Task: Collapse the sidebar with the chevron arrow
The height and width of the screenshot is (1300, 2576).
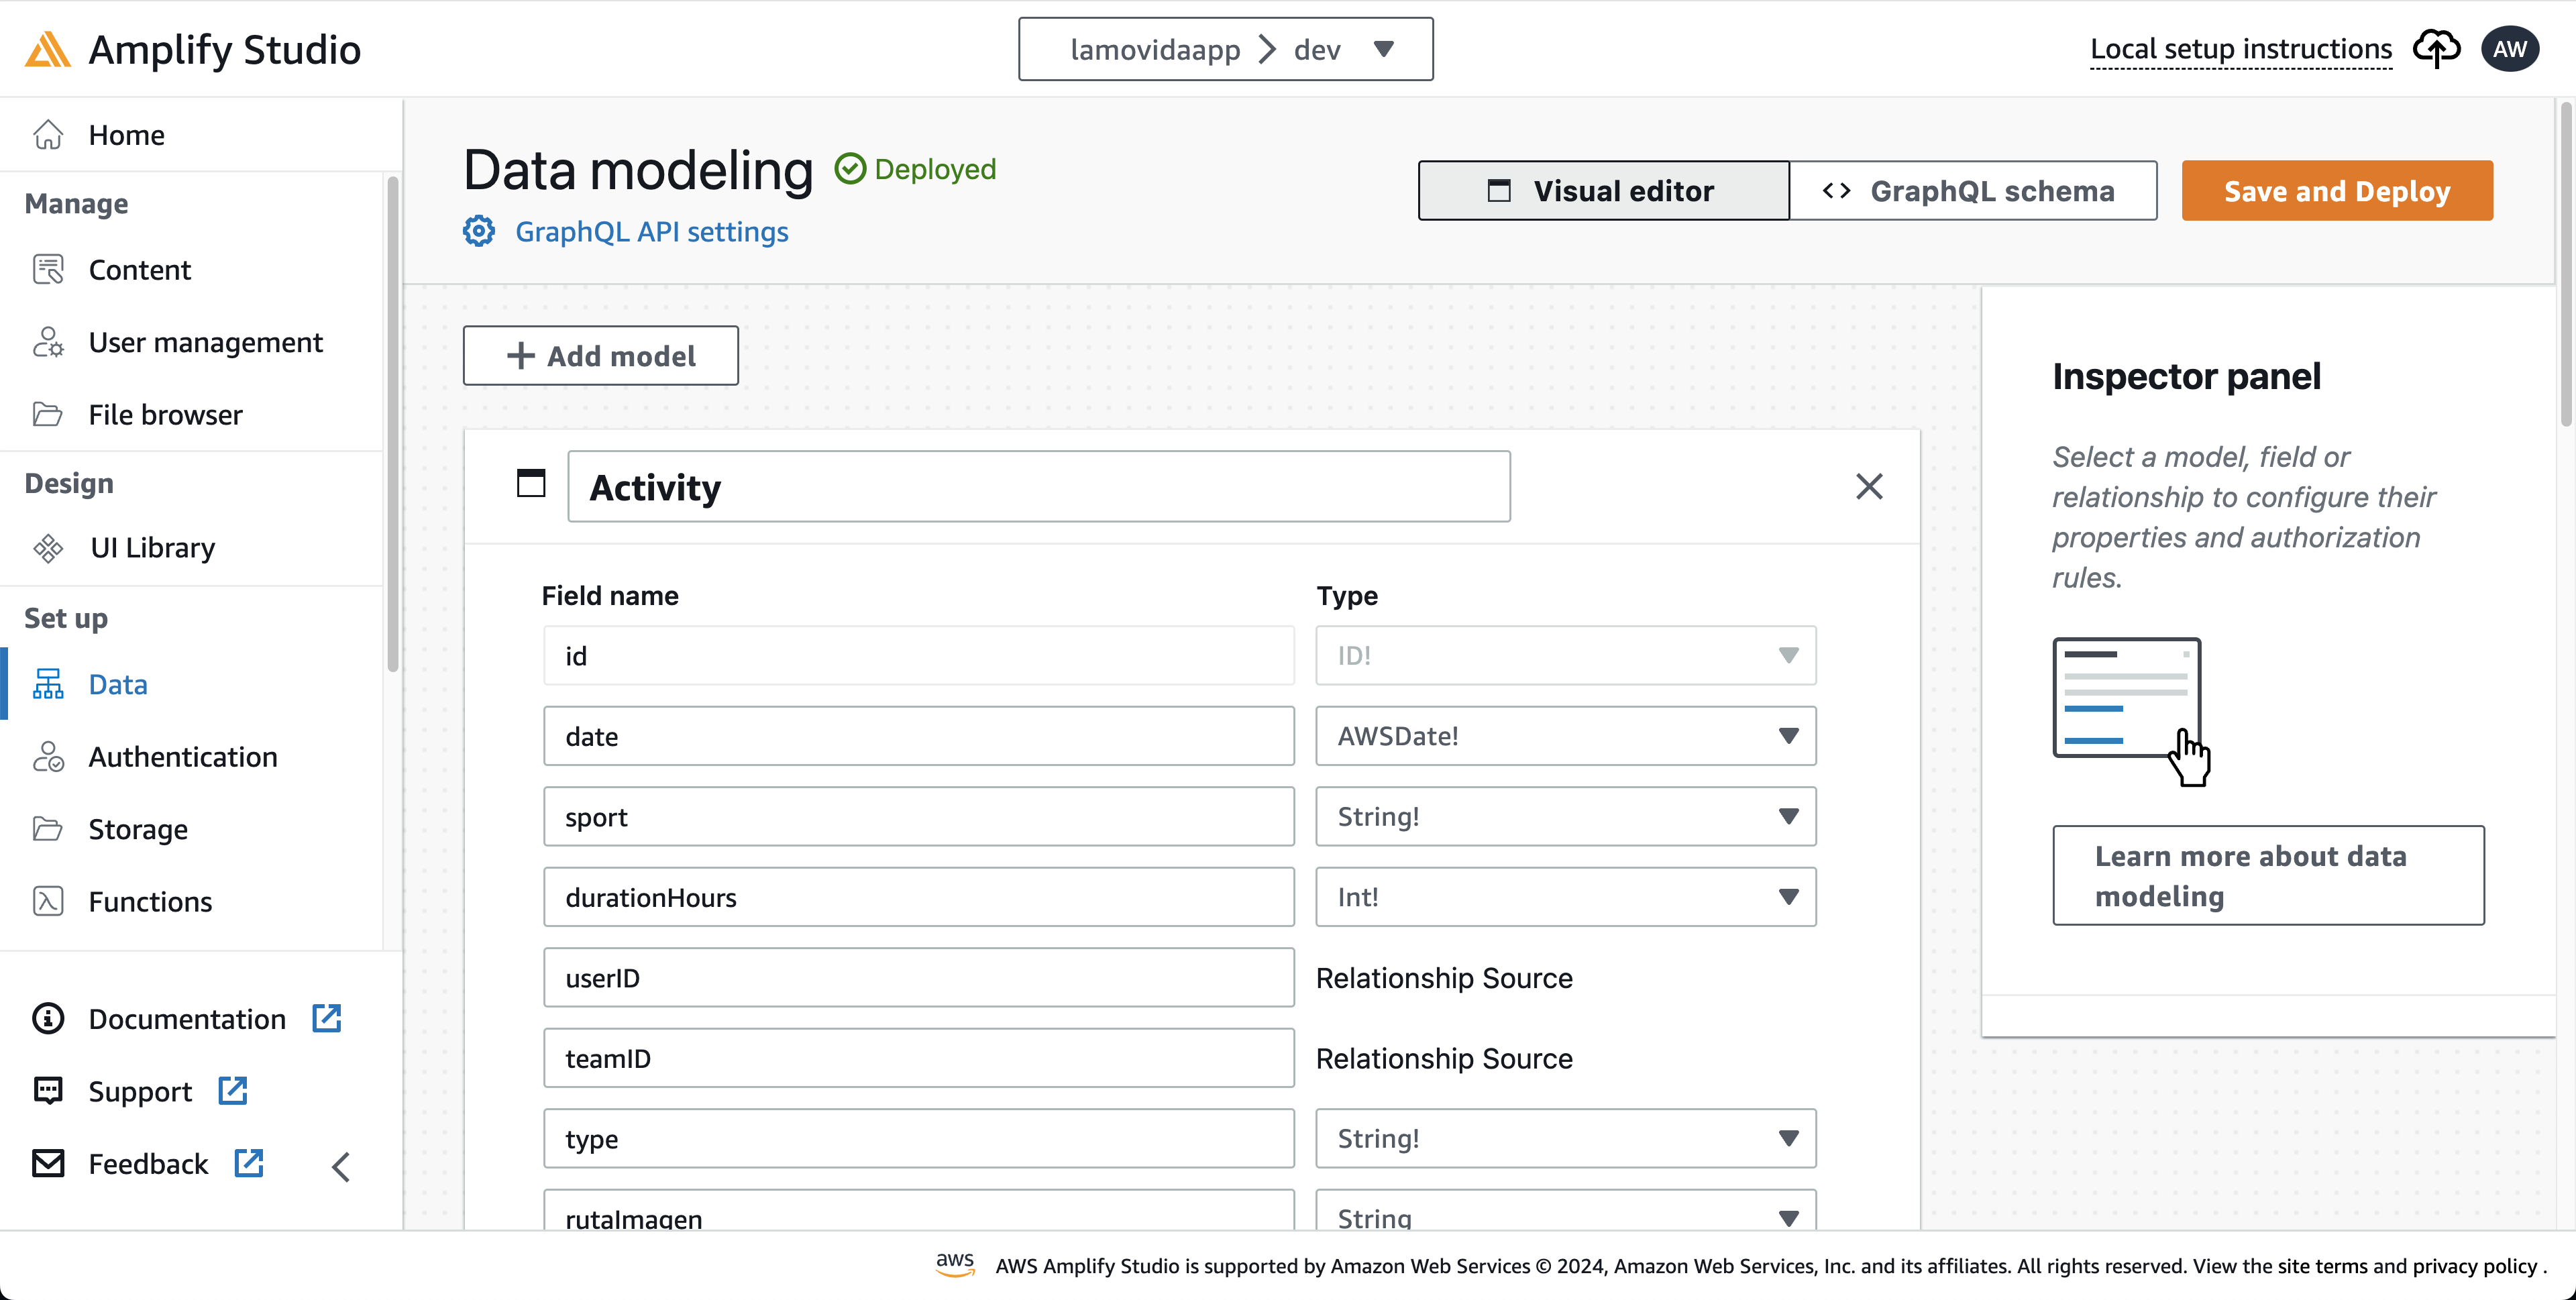Action: (x=341, y=1166)
